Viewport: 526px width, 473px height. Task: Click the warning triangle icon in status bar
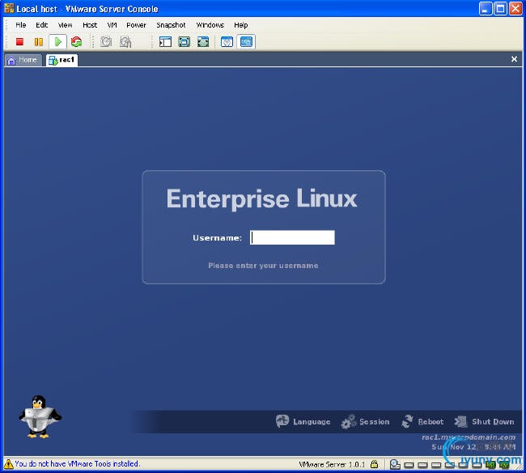(8, 464)
